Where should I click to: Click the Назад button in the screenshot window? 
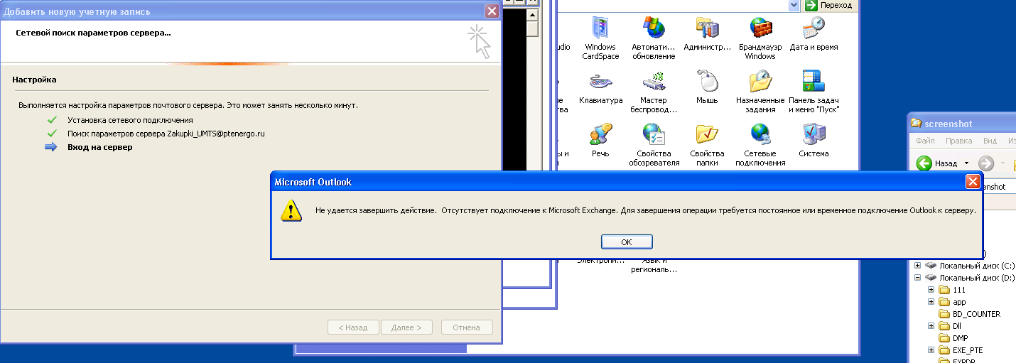937,163
